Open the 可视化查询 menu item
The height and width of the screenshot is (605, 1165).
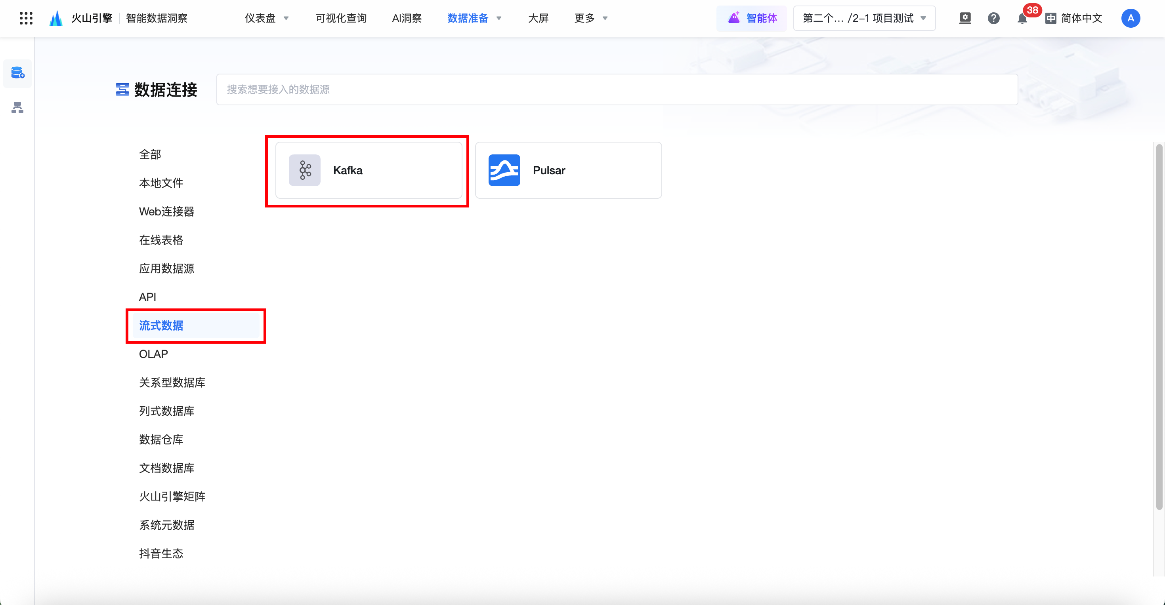click(341, 19)
